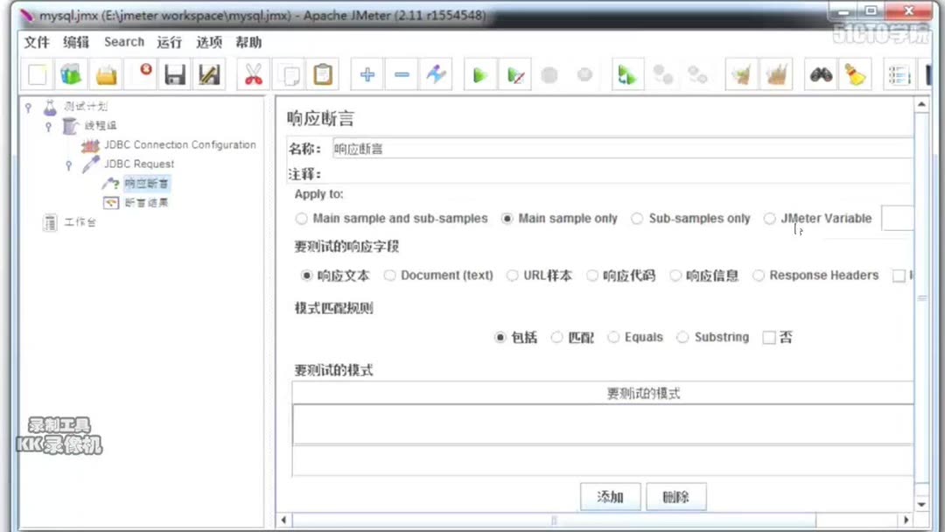945x532 pixels.
Task: Collapse the JDBC Request tree node
Action: coord(69,164)
